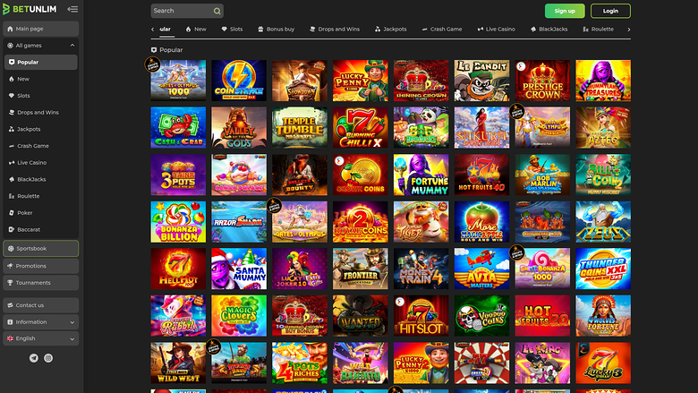Launch the Hot Fruits 40 game

[x=481, y=175]
